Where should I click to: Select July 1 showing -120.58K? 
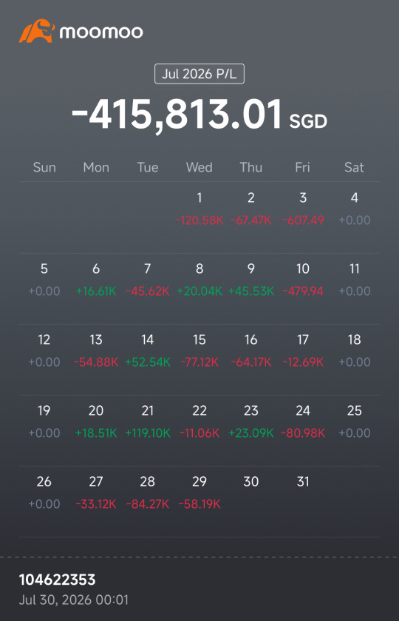pos(199,209)
